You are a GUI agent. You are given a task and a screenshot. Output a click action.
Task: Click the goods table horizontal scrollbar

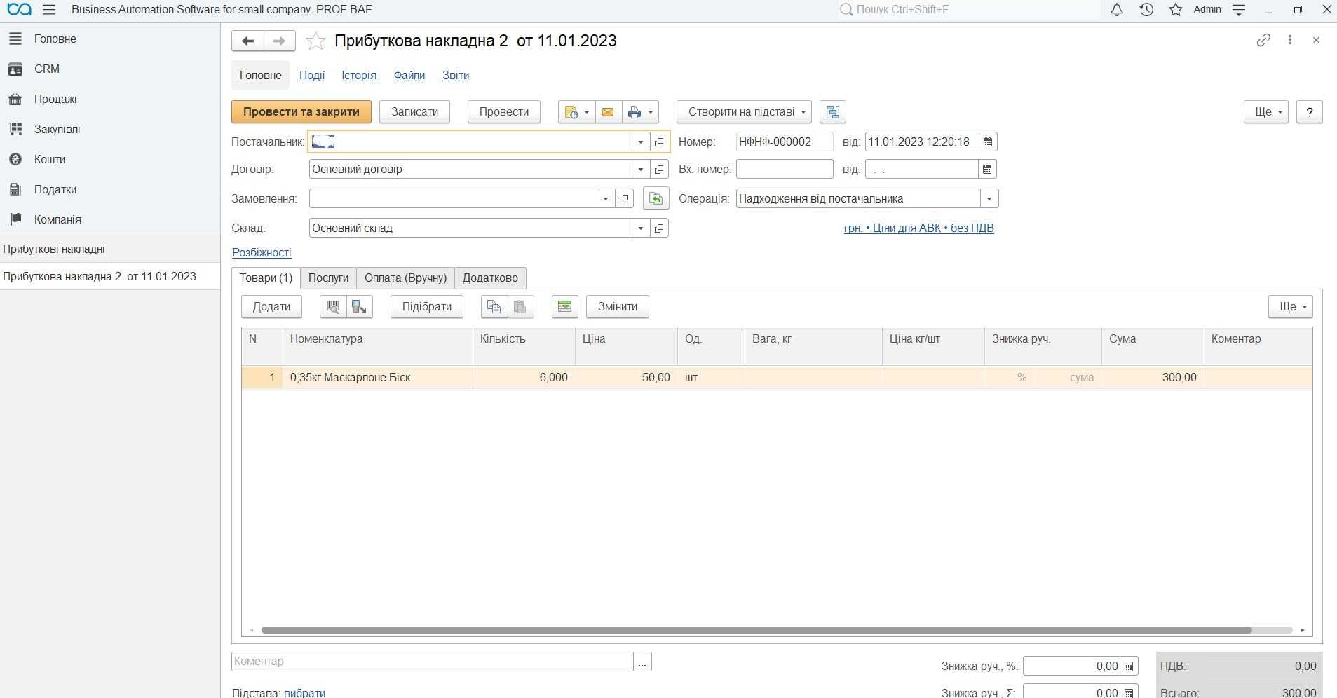click(756, 630)
